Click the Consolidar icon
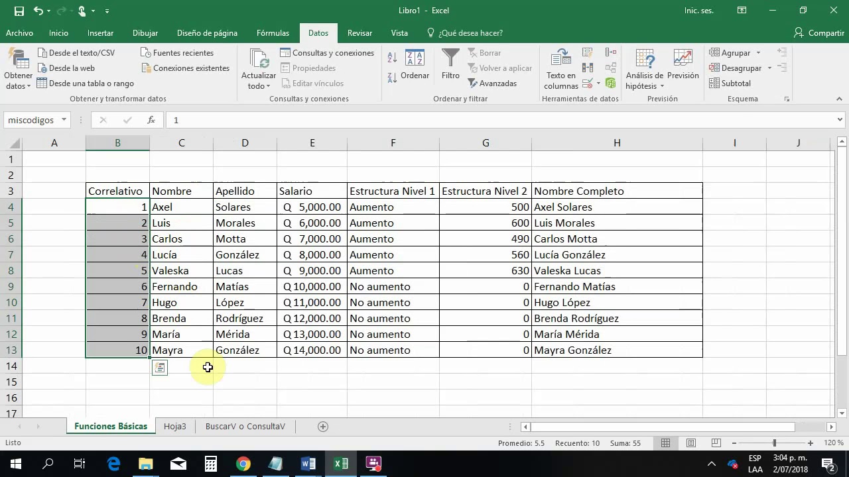Viewport: 849px width, 477px height. (611, 52)
